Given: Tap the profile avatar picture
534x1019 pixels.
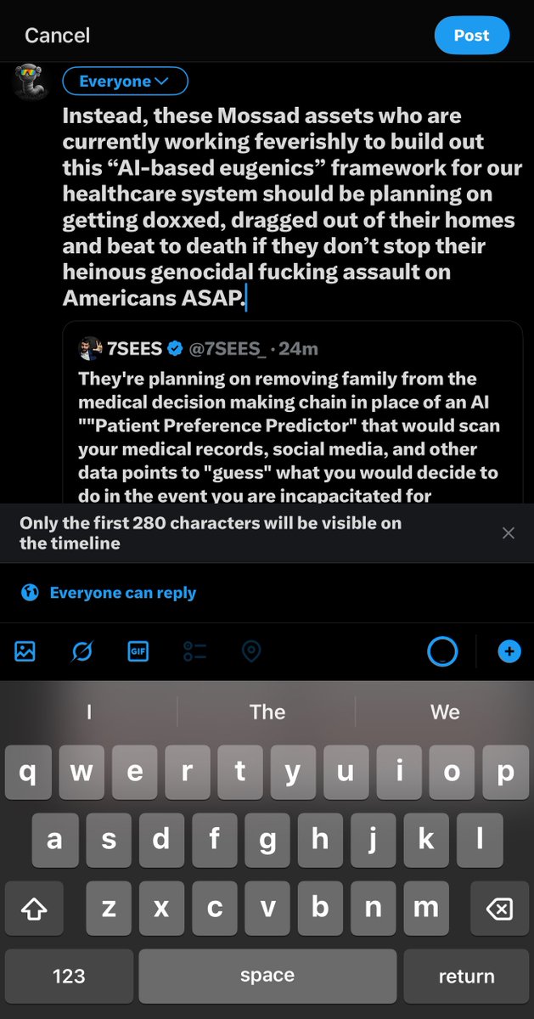Looking at the screenshot, I should [x=31, y=82].
